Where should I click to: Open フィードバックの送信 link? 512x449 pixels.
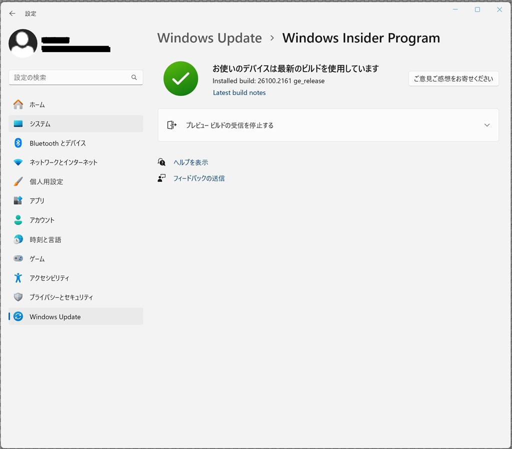(199, 178)
